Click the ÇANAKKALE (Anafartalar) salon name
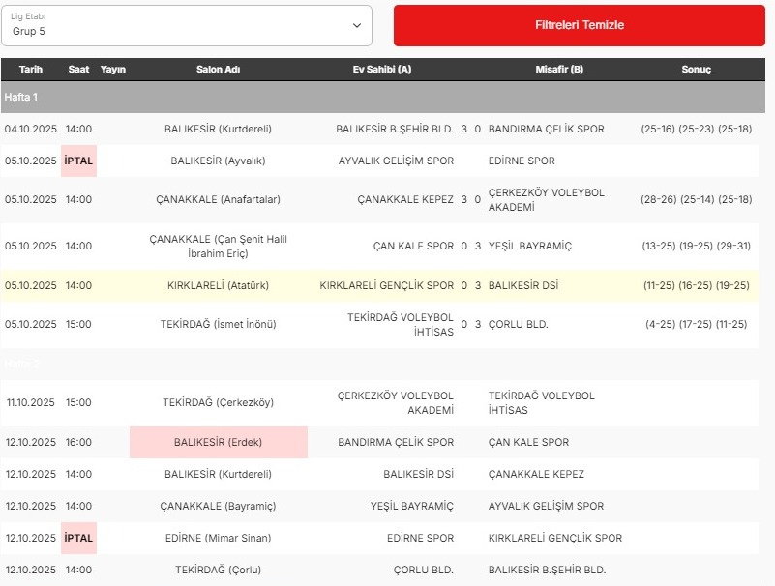This screenshot has width=775, height=586. tap(218, 199)
